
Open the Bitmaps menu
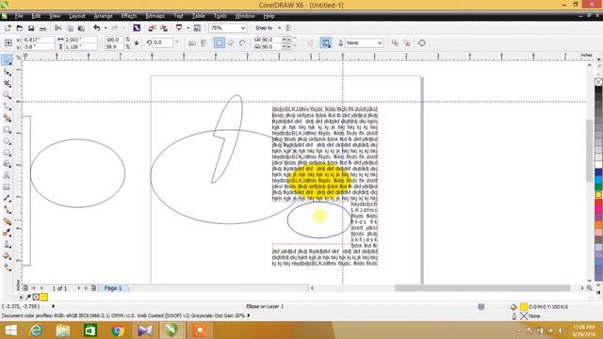pyautogui.click(x=155, y=16)
